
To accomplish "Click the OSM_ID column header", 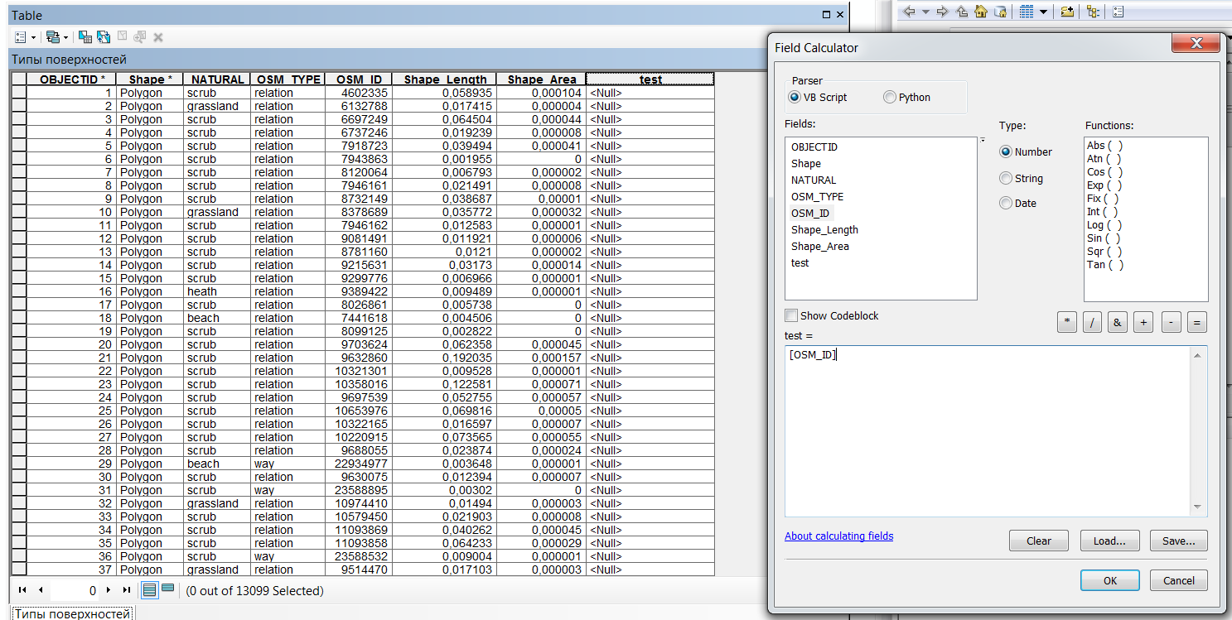I will [x=359, y=79].
